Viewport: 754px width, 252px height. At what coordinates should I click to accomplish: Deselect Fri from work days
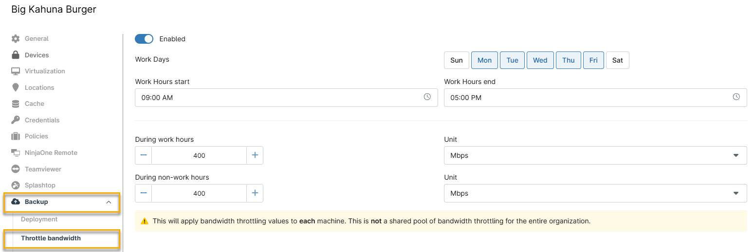[x=593, y=60]
